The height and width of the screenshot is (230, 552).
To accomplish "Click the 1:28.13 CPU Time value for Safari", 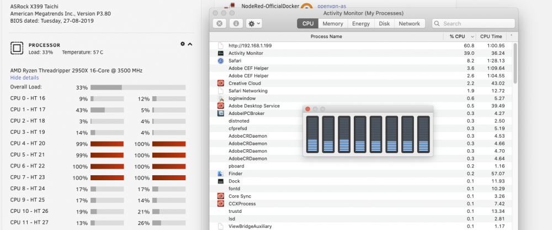I will click(496, 61).
